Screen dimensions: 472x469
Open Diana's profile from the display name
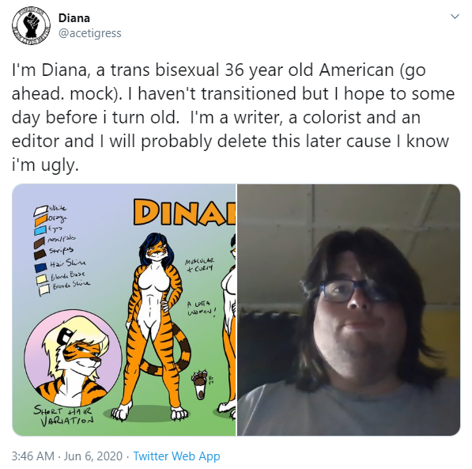[74, 18]
